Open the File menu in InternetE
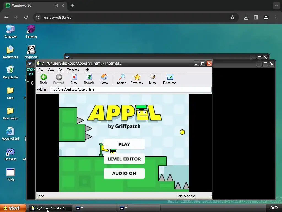Image resolution: width=282 pixels, height=212 pixels. (40, 70)
